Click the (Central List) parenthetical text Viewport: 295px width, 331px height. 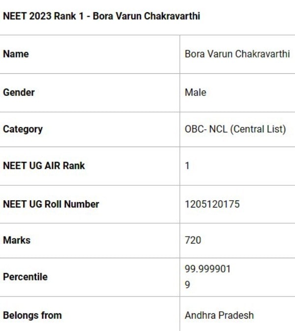pos(258,129)
